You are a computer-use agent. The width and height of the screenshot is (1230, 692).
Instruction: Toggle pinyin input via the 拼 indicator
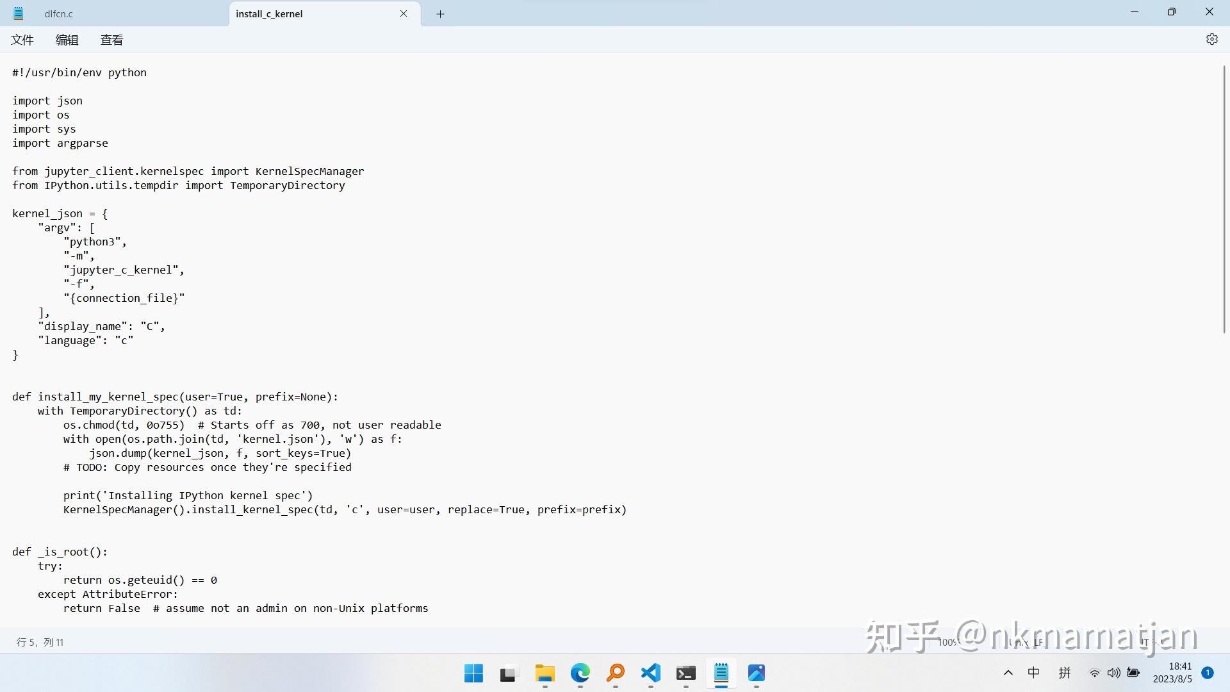(1064, 673)
